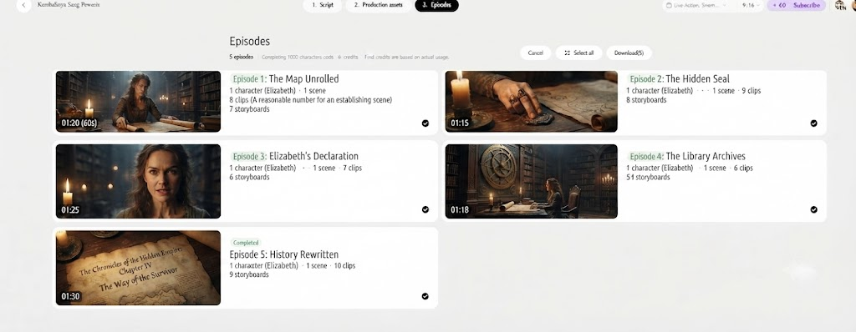Click the Select all expand icon
The width and height of the screenshot is (856, 332).
568,53
